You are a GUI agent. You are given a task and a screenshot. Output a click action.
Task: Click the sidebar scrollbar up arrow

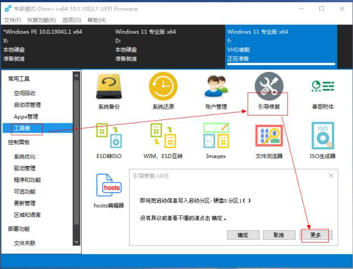click(x=76, y=76)
